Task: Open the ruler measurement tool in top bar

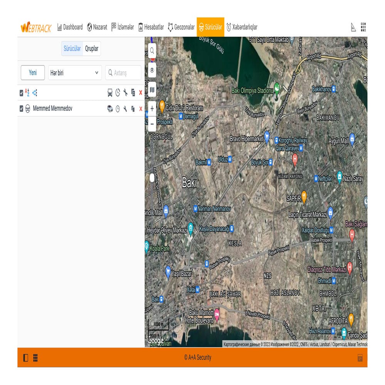Action: click(353, 27)
